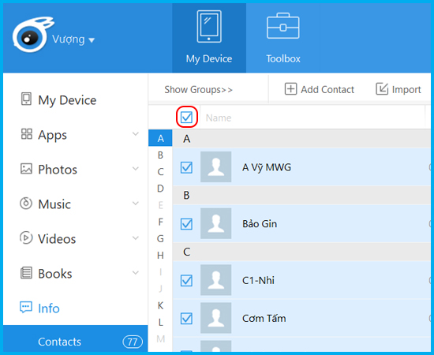Jump to letter F in alphabet index
The image size is (434, 355).
pos(160,222)
